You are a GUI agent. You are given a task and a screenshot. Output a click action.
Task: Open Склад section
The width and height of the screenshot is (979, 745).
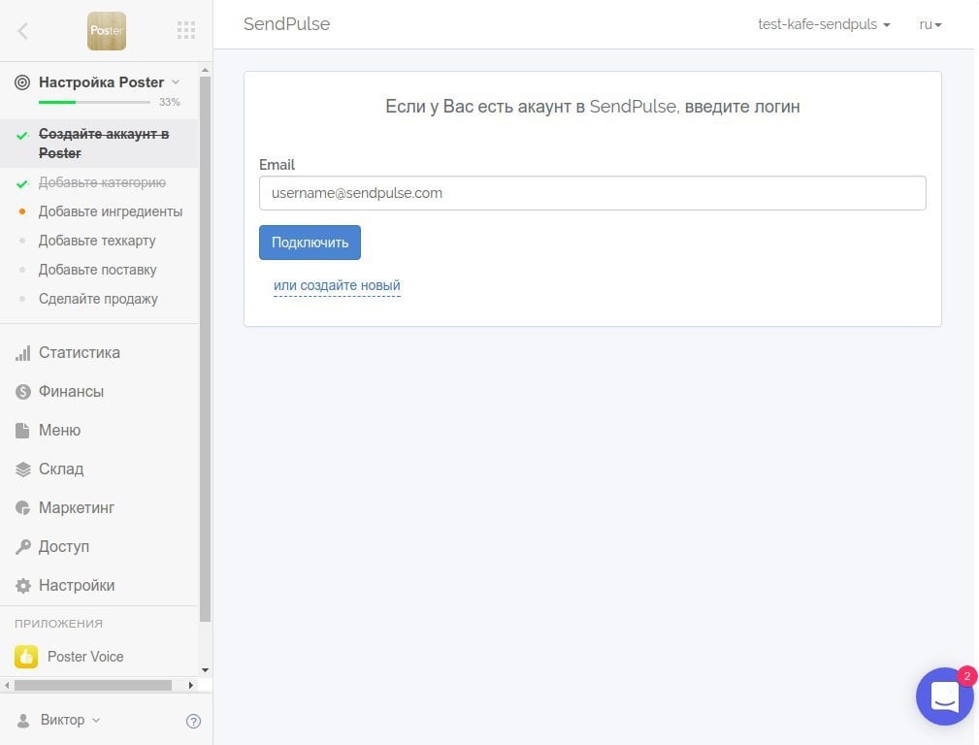61,469
